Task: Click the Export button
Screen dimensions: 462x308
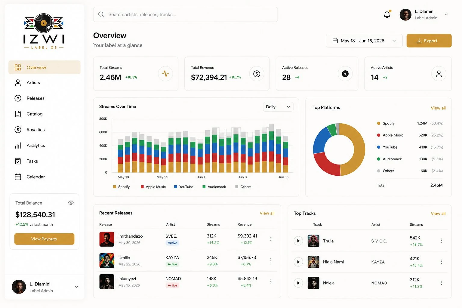Action: coord(429,41)
